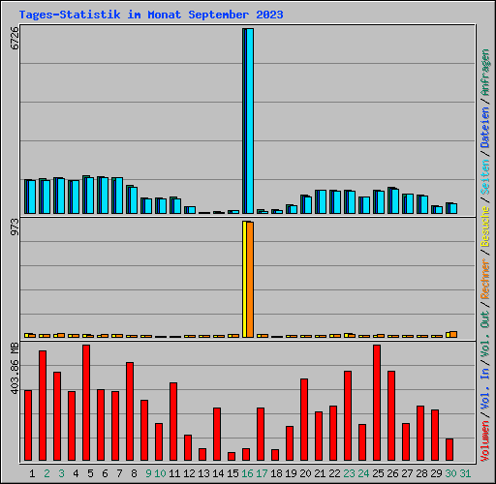Click green day label 9 on the x-axis
This screenshot has height=484, width=496.
coord(148,473)
